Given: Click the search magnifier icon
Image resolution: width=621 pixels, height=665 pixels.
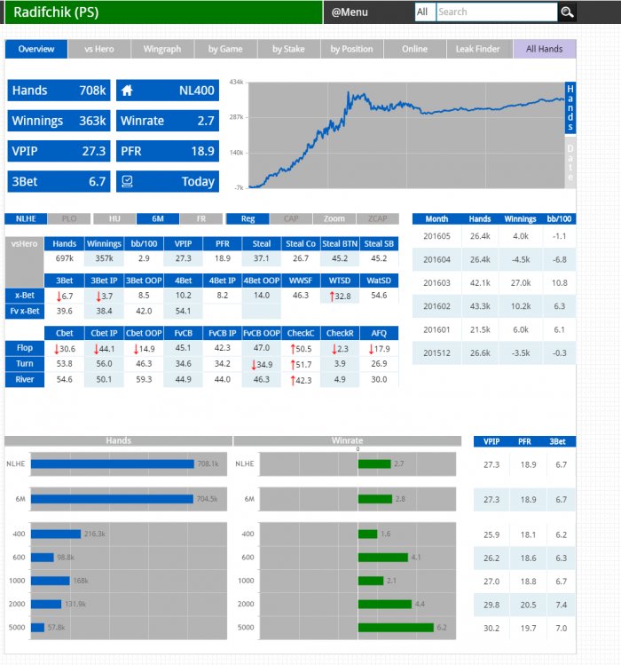Looking at the screenshot, I should [567, 12].
